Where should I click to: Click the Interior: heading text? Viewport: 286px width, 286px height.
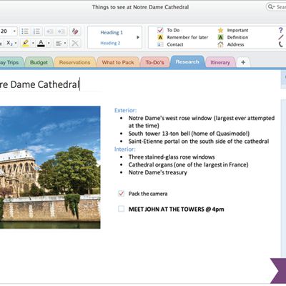(125, 149)
